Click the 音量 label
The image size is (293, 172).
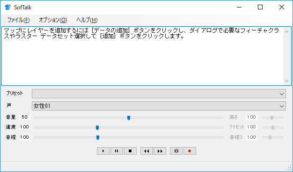pyautogui.click(x=11, y=117)
